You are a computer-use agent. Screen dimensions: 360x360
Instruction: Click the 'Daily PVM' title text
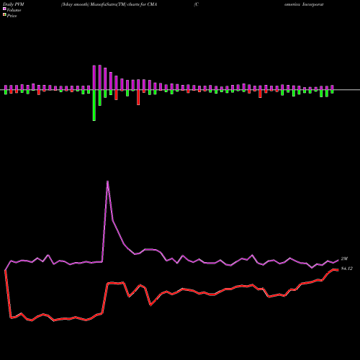(x=14, y=4)
